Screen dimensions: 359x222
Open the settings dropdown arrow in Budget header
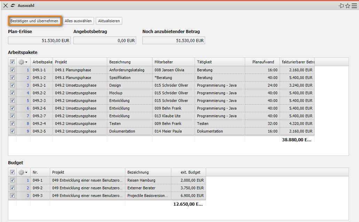click(26, 172)
